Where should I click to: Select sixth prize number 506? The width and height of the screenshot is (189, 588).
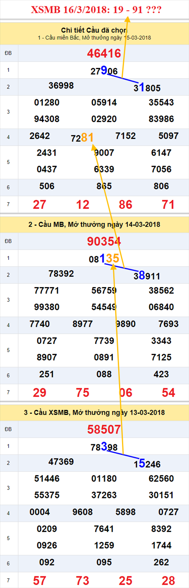pyautogui.click(x=47, y=186)
